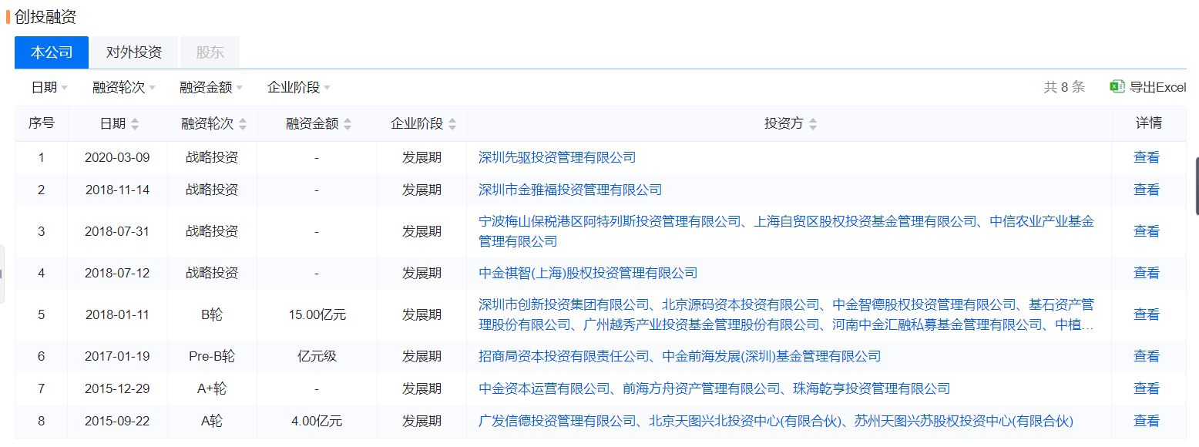Sort the 序号 column
1199x447 pixels.
(x=41, y=123)
